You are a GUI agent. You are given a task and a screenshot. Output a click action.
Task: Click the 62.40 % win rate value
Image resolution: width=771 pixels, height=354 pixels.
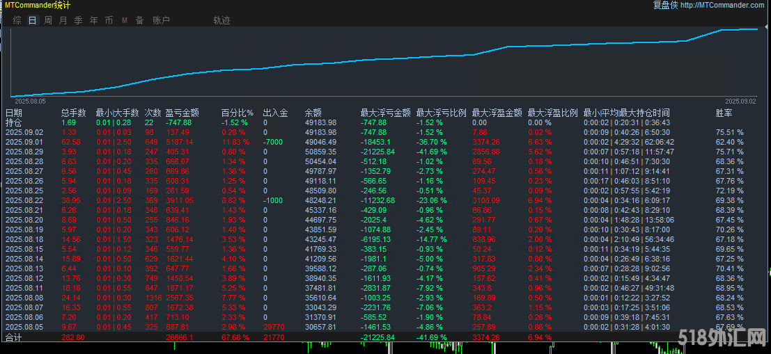(x=730, y=143)
